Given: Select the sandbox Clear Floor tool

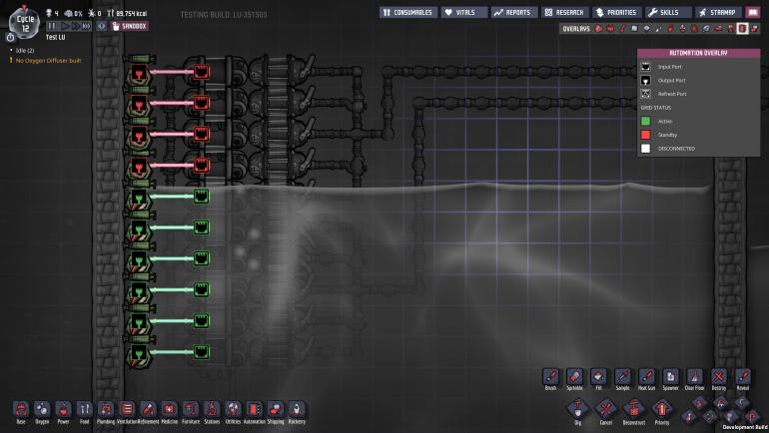Looking at the screenshot, I should [694, 377].
